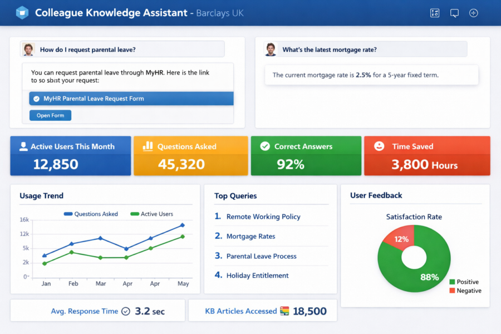501x334 pixels.
Task: Click the smiley icon on Time Saved card
Action: coord(379,146)
